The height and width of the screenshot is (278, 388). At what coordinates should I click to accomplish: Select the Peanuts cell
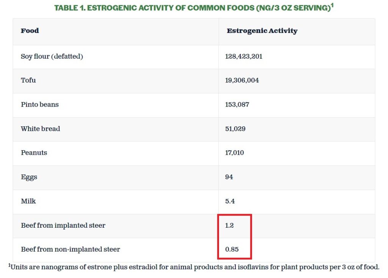(34, 153)
